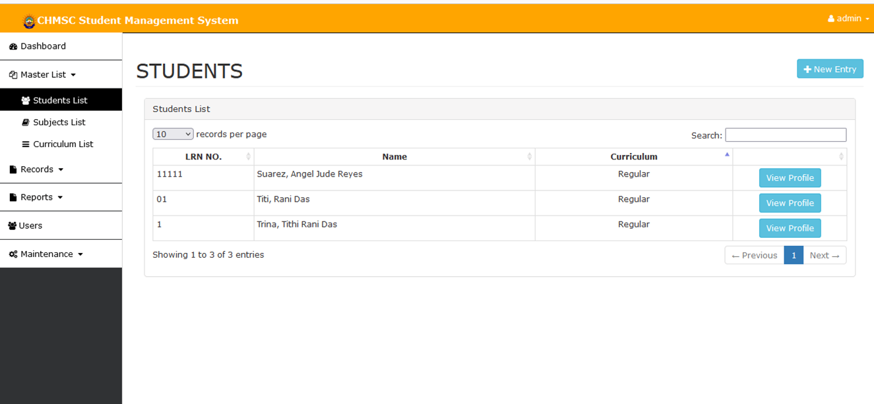874x404 pixels.
Task: Click the admin user icon in the top bar
Action: pyautogui.click(x=830, y=18)
